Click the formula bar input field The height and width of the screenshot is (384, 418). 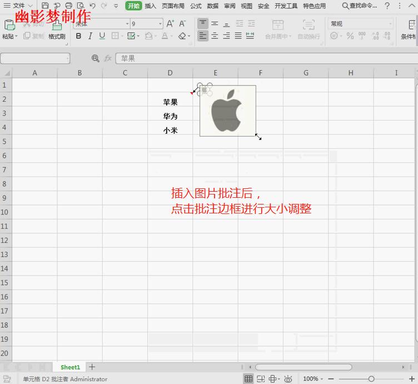(x=267, y=58)
